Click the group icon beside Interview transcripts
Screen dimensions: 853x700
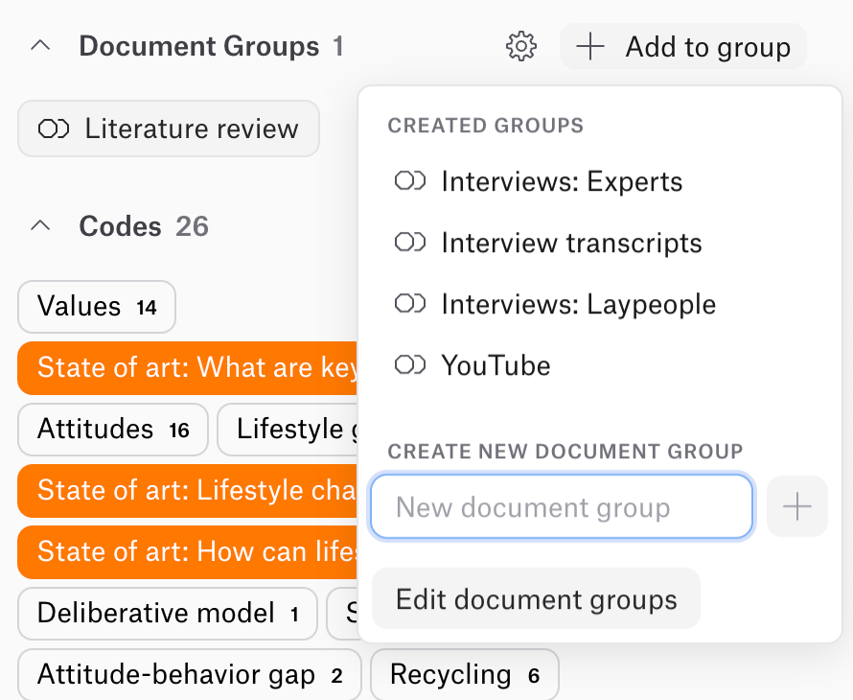410,243
